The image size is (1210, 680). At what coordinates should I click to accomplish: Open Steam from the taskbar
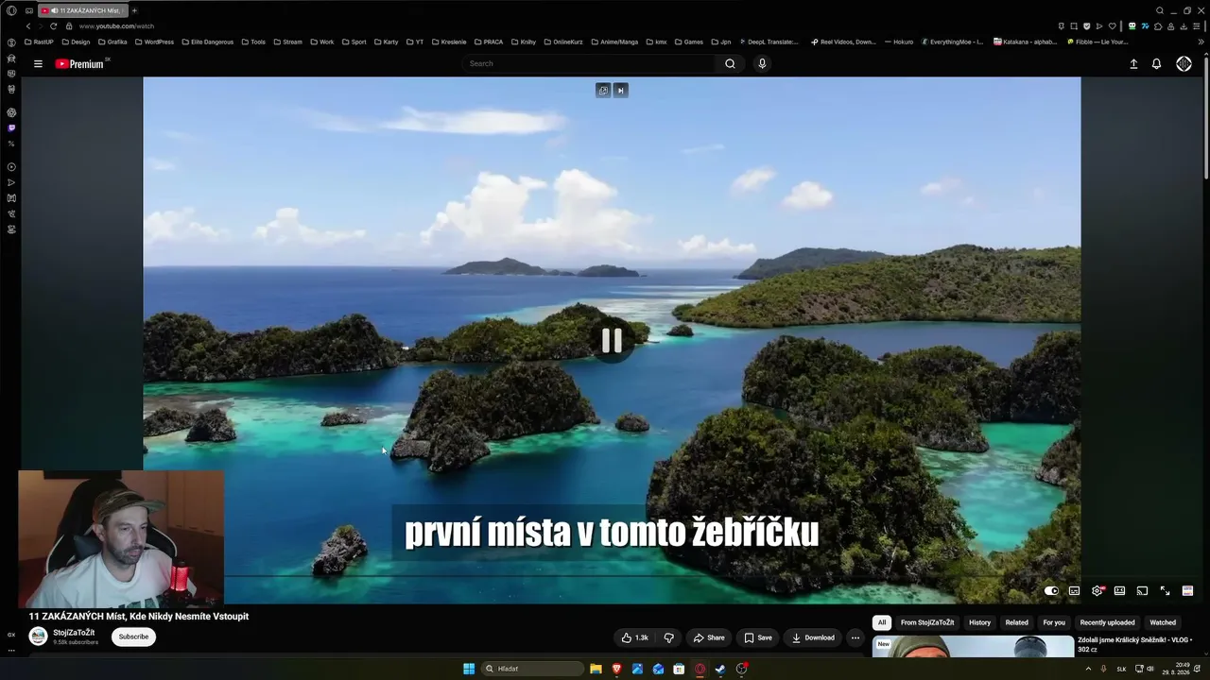720,669
